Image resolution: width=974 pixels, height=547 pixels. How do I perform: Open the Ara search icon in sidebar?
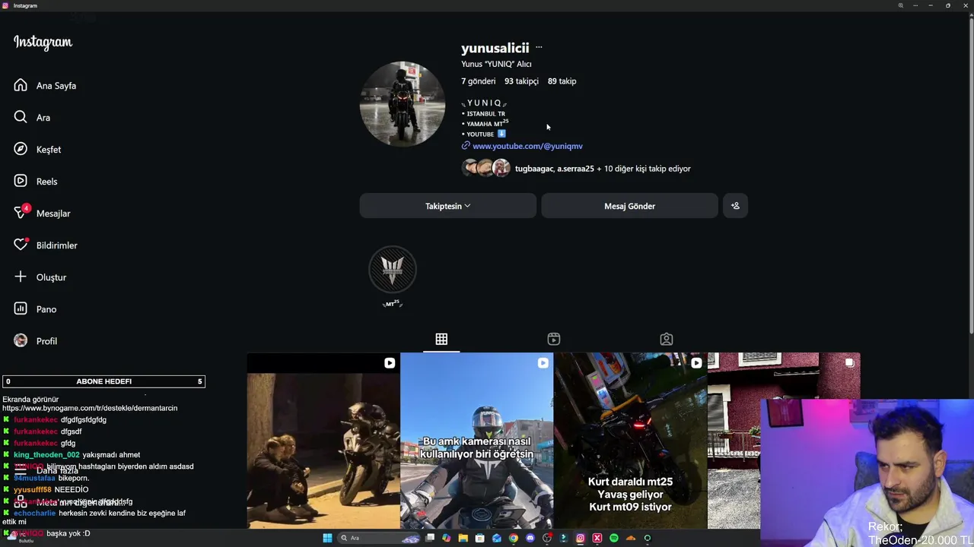(x=21, y=117)
